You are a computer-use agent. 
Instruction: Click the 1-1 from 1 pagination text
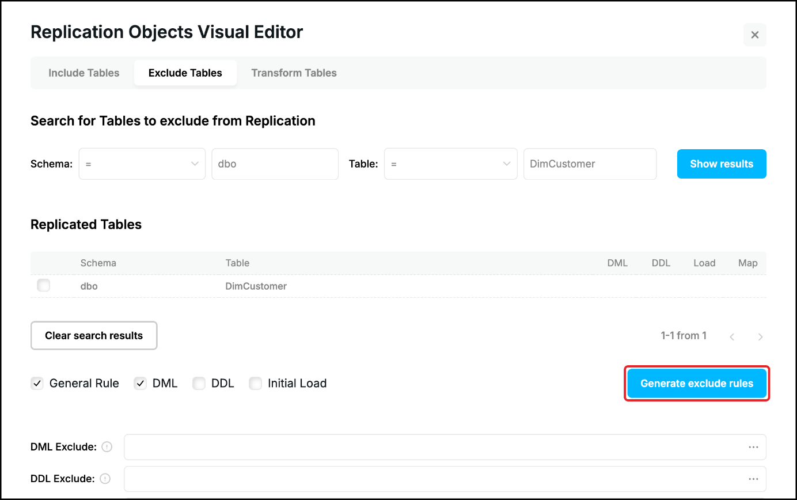pos(684,335)
